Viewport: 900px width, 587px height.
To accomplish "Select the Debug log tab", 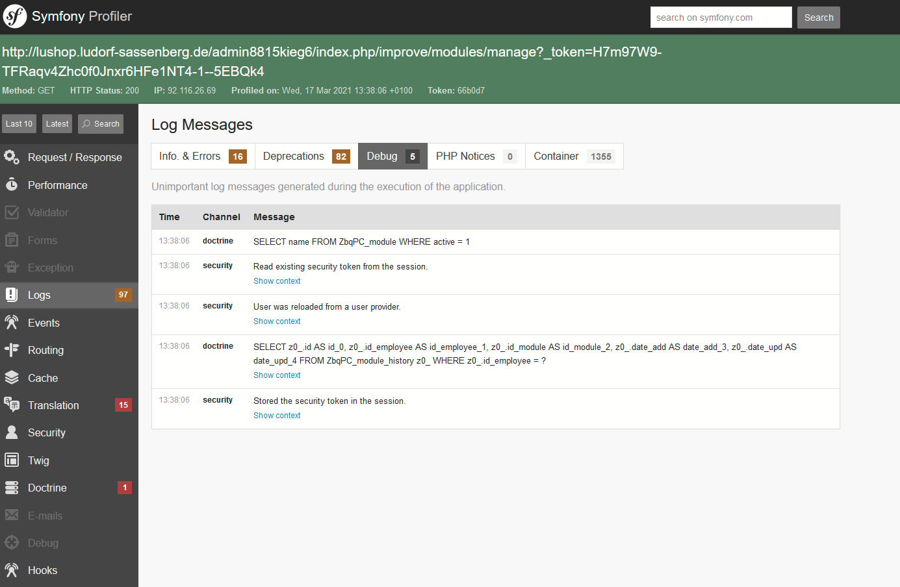I will coord(392,156).
